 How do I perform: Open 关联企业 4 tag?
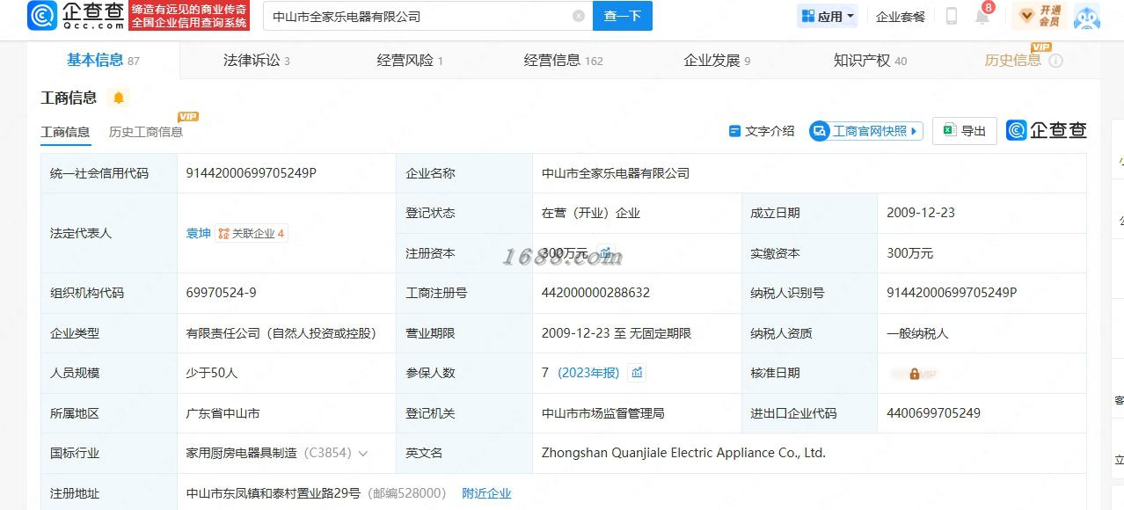point(252,233)
